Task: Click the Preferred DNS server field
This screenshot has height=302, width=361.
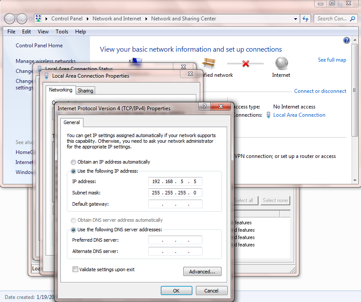Action: 175,240
